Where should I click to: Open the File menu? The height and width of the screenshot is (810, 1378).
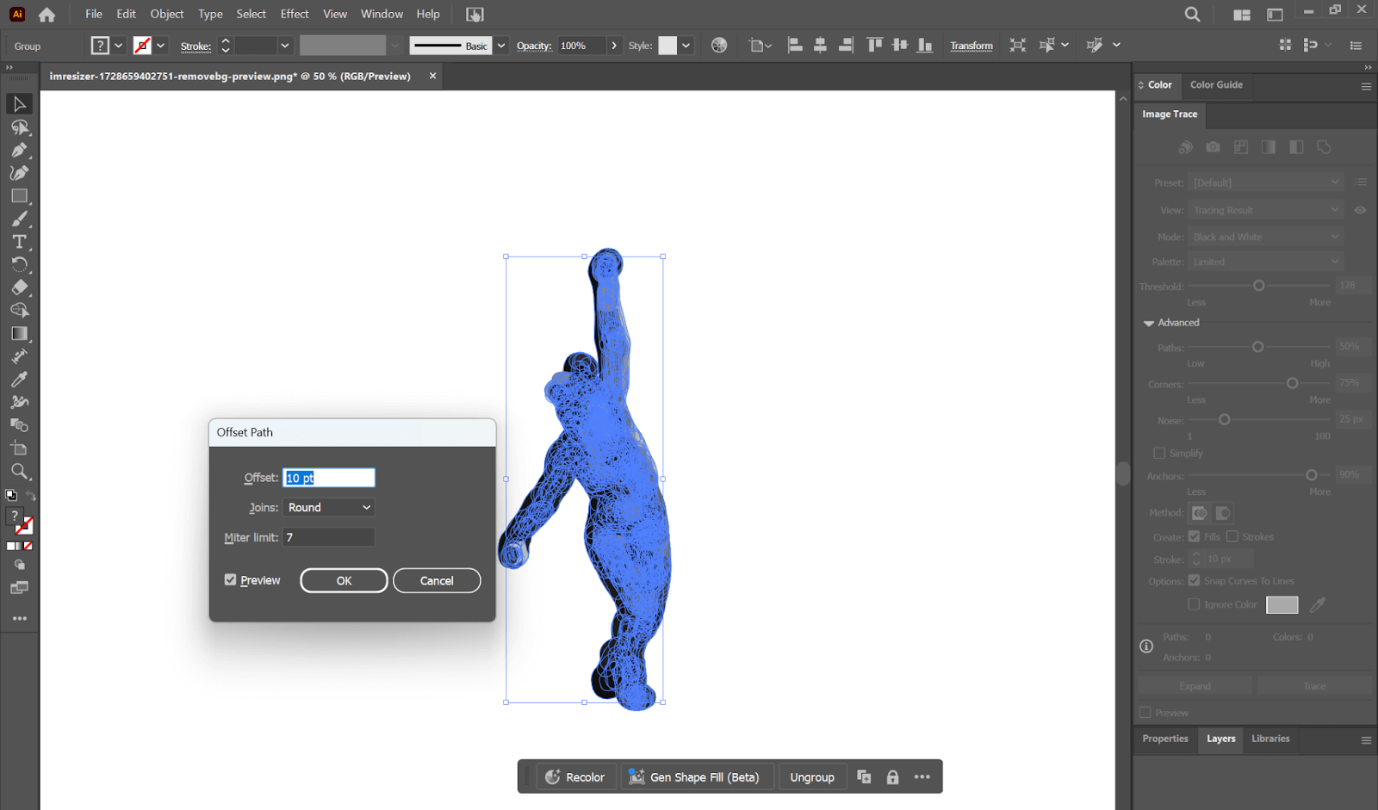94,14
